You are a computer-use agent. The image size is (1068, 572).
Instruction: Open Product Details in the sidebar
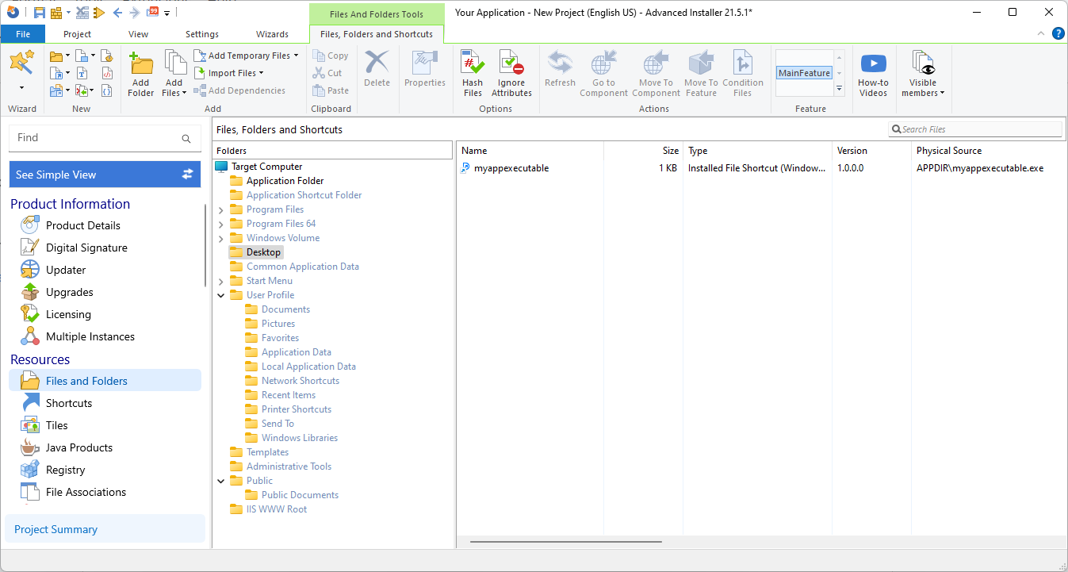coord(83,225)
